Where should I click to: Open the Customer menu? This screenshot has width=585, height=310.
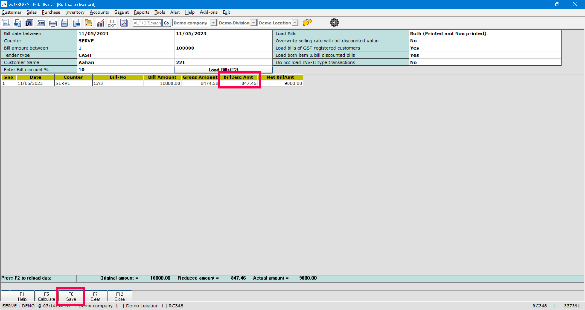[x=12, y=12]
